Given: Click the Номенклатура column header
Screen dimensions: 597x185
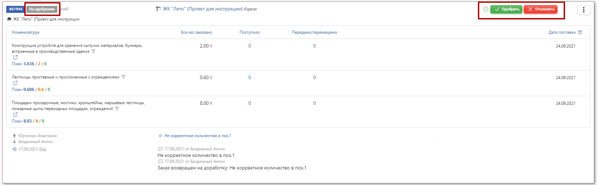Looking at the screenshot, I should click(x=25, y=32).
